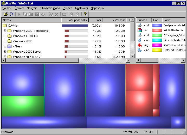Screen dimensions: 187x135
Task: Click the WinDirStat tree icon in title bar
Action: (4, 3)
